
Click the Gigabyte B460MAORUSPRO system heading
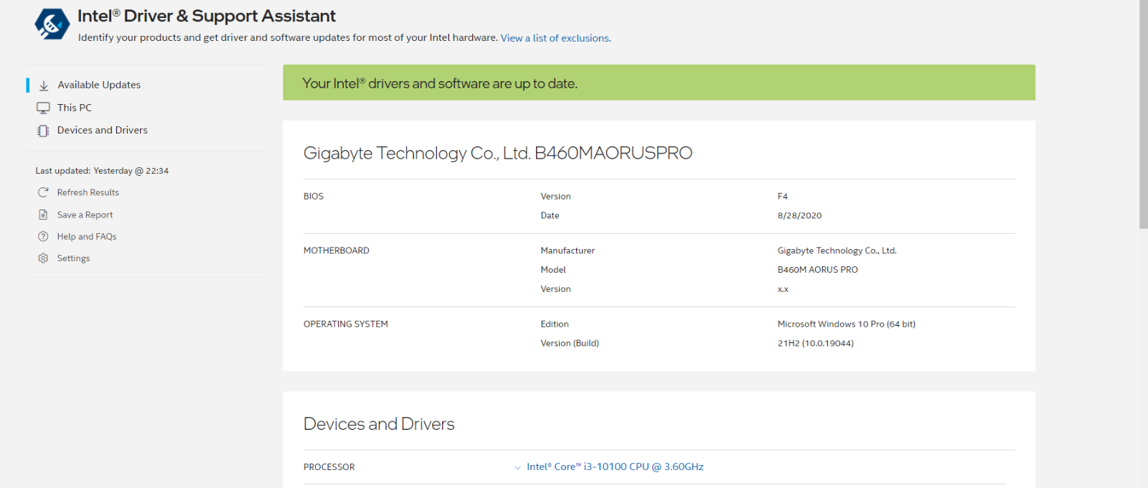[498, 153]
